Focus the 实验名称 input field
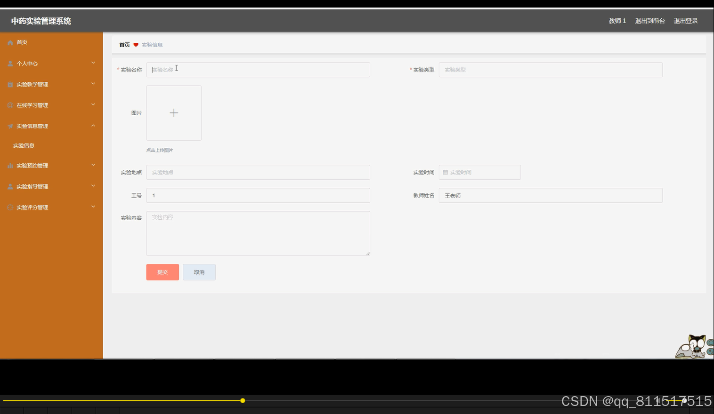The image size is (714, 414). pyautogui.click(x=258, y=70)
